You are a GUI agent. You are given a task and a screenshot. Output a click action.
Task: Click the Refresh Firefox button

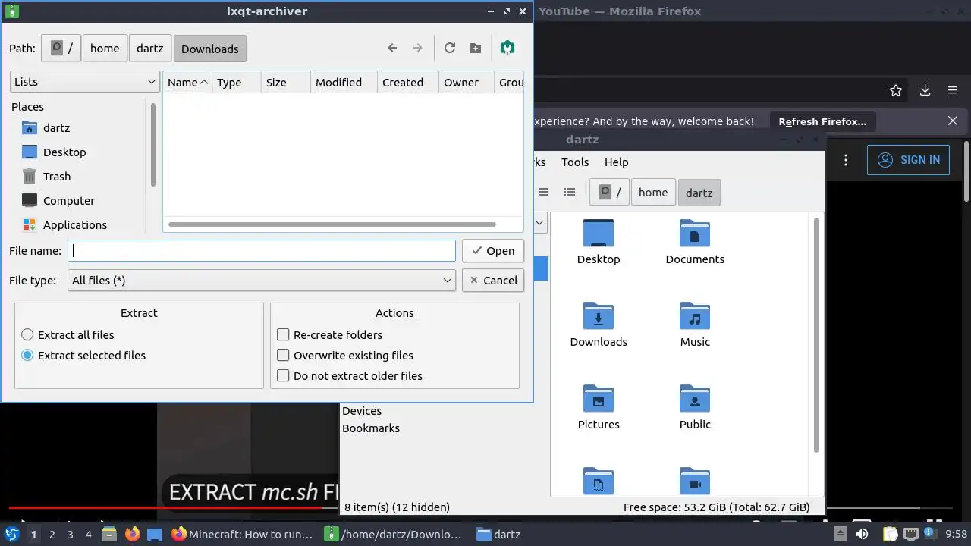pos(822,121)
